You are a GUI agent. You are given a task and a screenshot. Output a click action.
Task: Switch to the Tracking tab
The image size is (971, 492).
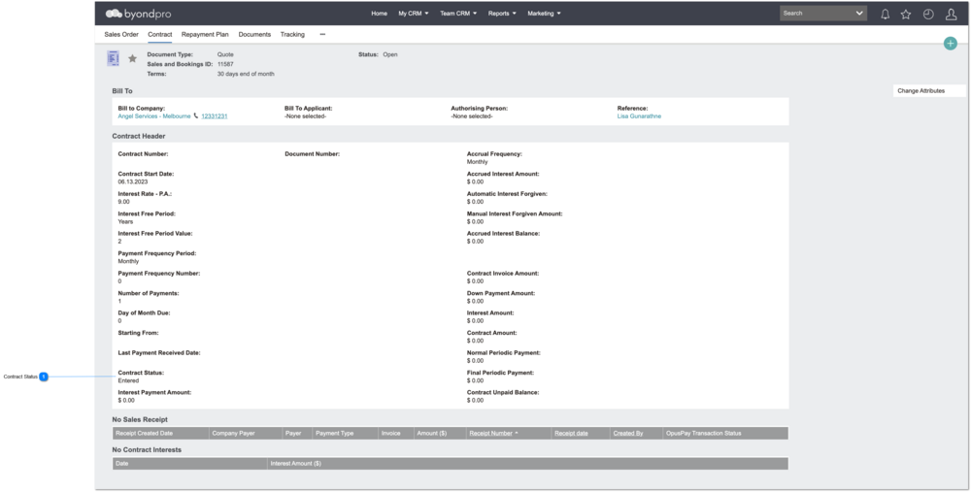[x=292, y=35]
